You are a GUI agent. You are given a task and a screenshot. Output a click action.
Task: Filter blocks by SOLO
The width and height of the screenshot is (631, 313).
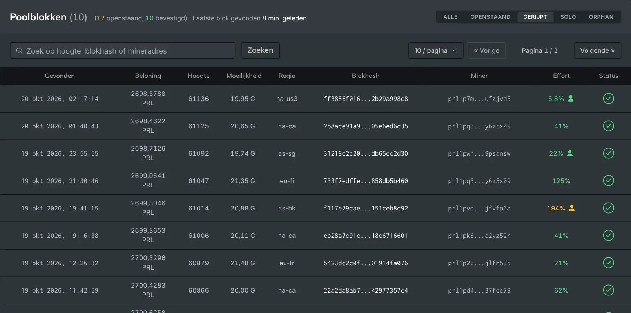(568, 17)
